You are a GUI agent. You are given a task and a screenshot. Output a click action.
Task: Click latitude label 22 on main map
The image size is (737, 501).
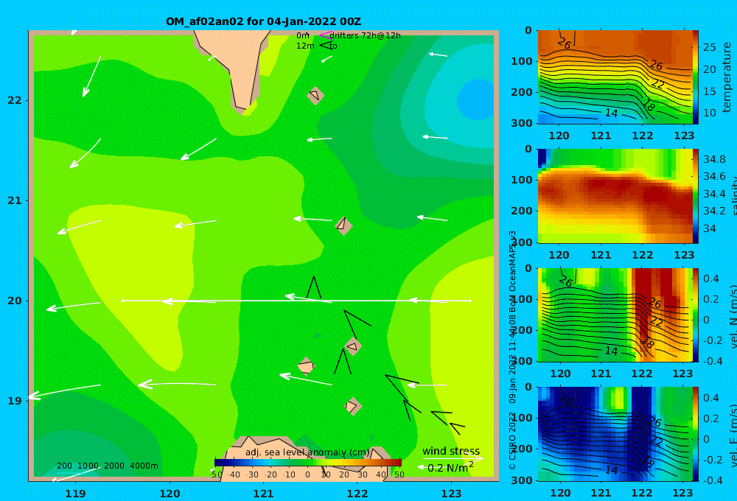pos(15,100)
